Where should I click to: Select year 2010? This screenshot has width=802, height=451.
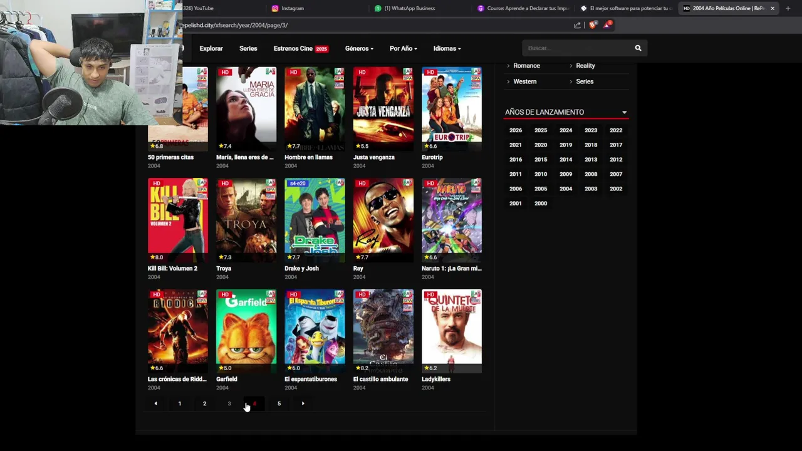pos(541,174)
